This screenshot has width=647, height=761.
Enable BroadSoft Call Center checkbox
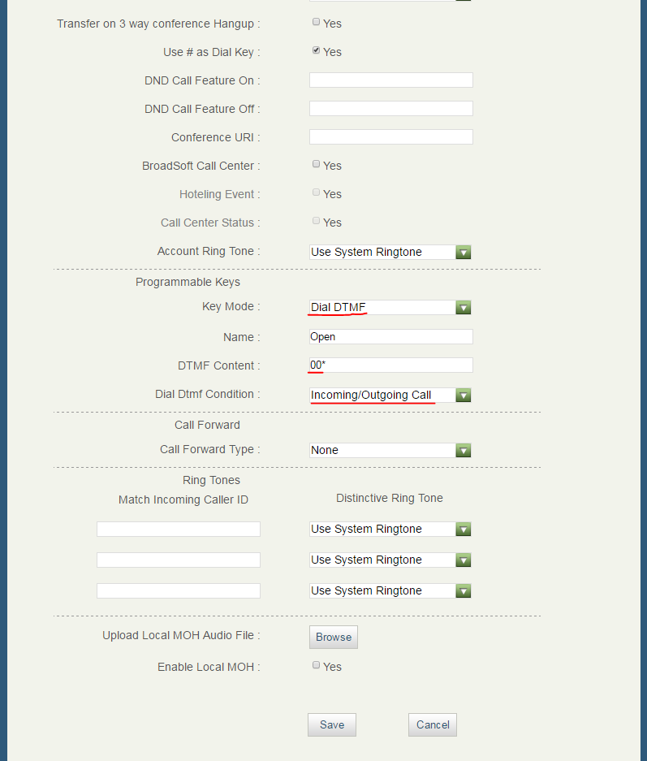(x=317, y=165)
